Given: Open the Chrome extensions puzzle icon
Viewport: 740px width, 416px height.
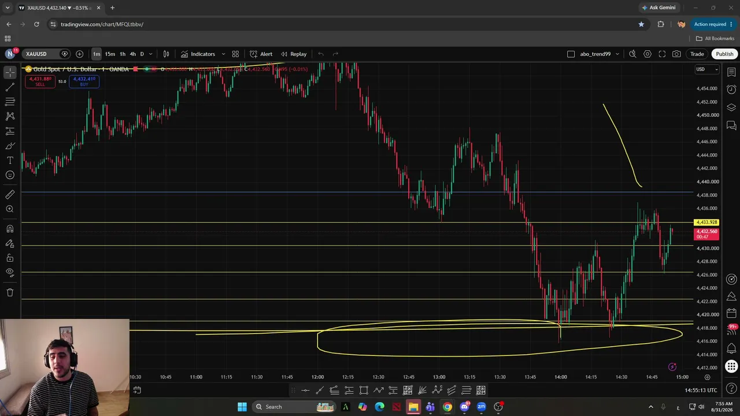Looking at the screenshot, I should coord(661,24).
